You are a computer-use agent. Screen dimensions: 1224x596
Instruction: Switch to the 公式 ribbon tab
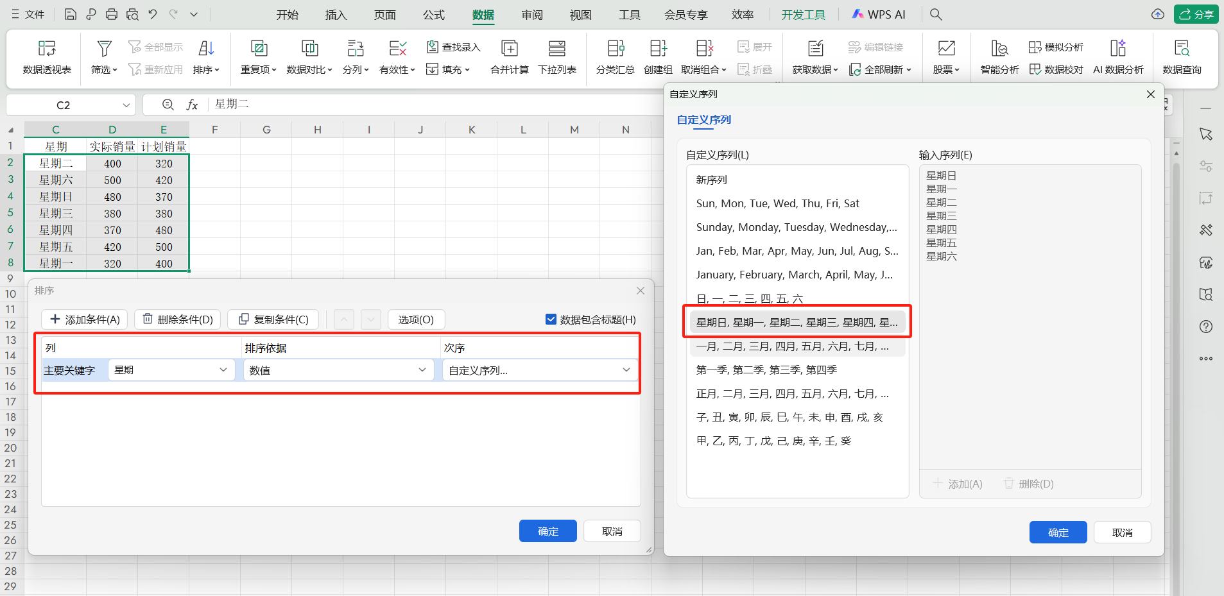pos(434,15)
